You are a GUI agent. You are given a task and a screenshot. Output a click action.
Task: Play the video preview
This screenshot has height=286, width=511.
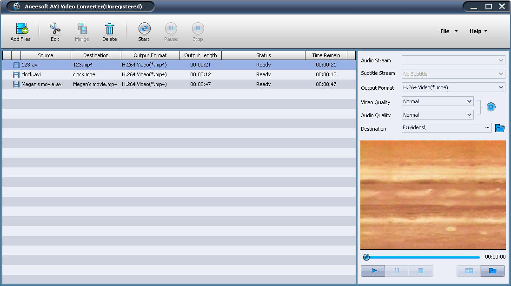(373, 271)
